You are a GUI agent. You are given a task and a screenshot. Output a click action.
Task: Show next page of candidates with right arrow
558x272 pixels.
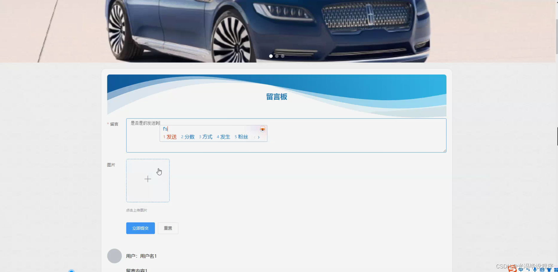pos(259,137)
